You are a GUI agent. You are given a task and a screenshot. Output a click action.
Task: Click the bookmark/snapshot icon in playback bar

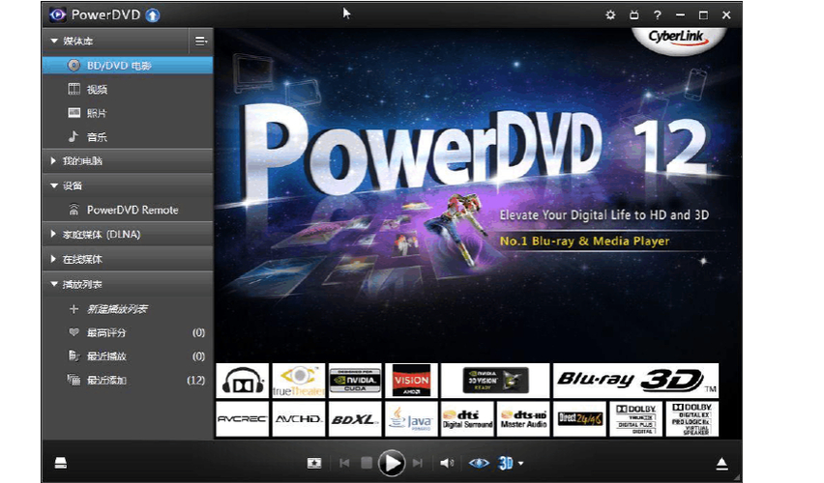(314, 463)
